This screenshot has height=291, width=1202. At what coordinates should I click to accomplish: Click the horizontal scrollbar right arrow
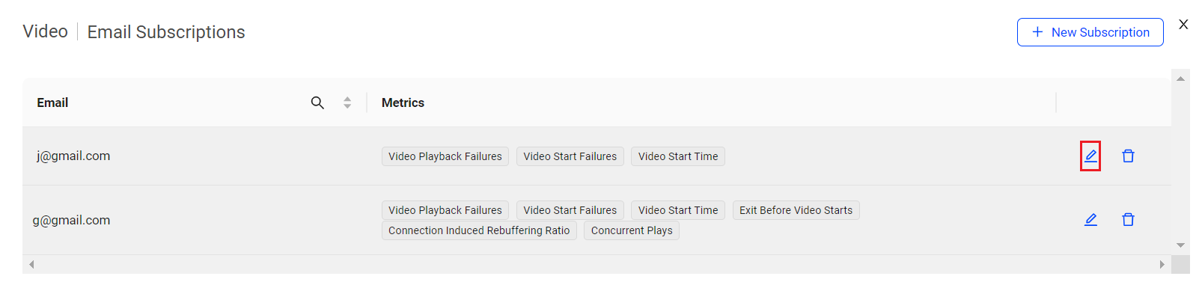(1162, 264)
